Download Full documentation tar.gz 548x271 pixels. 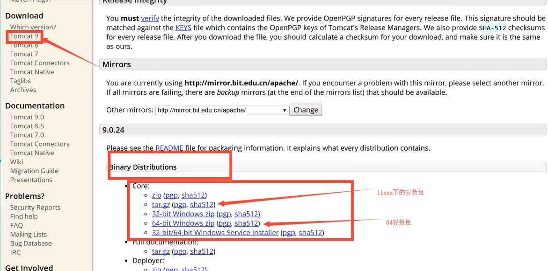(x=161, y=251)
